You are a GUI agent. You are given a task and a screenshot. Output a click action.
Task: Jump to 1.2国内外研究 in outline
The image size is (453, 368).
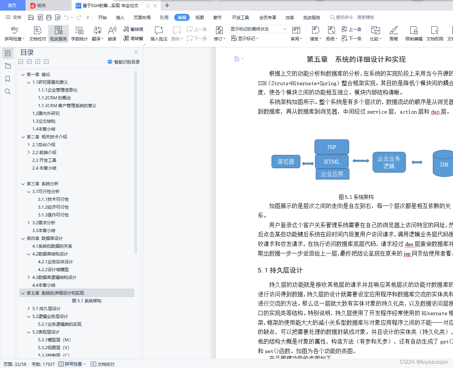coord(46,114)
